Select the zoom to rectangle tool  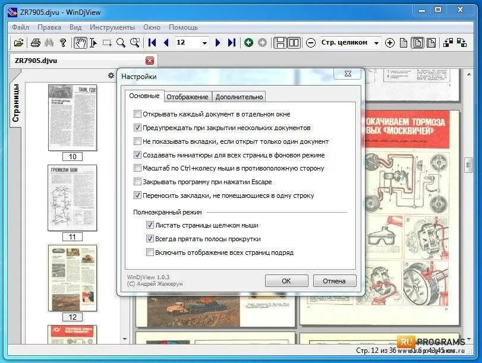click(x=135, y=42)
